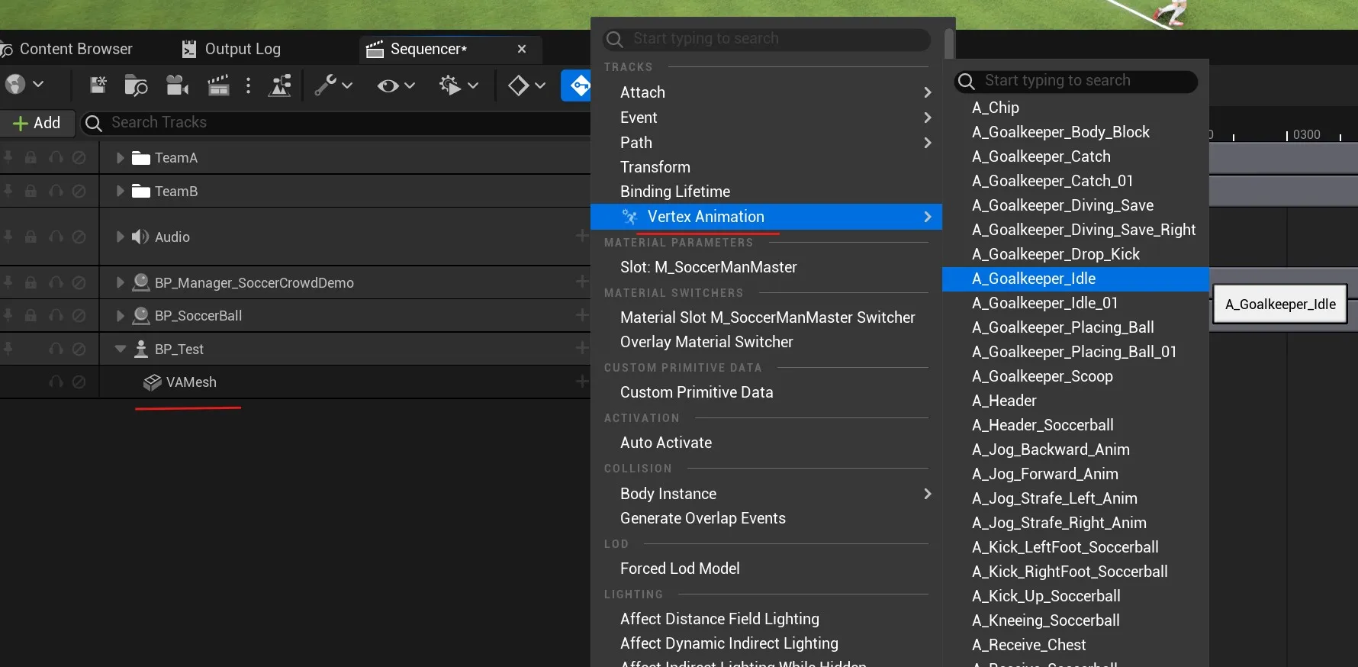Click the hierarchy actions icon with mountain
Image resolution: width=1358 pixels, height=667 pixels.
(280, 85)
